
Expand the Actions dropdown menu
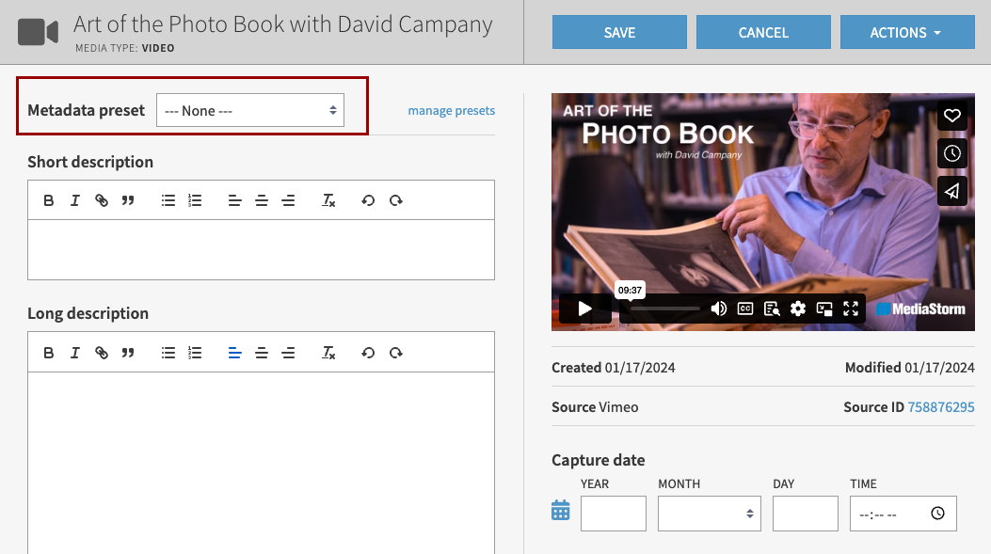(x=906, y=33)
